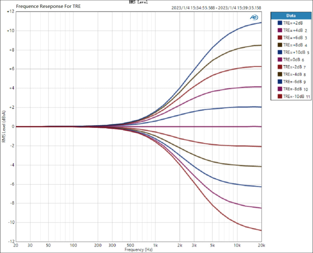Click the graph title Frequence Reseponse For TRE
Image resolution: width=313 pixels, height=253 pixels.
[x=49, y=7]
